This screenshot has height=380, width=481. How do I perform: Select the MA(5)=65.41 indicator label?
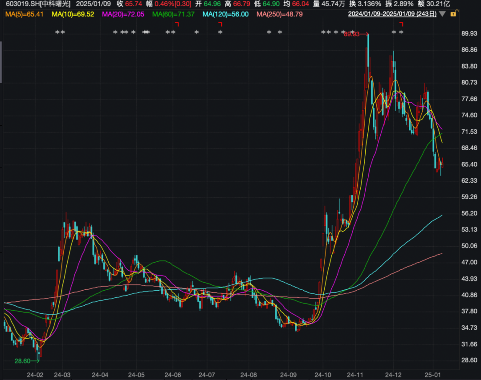tap(24, 14)
